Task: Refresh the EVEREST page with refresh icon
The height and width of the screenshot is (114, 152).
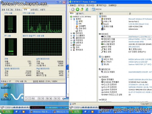Action: click(x=87, y=9)
